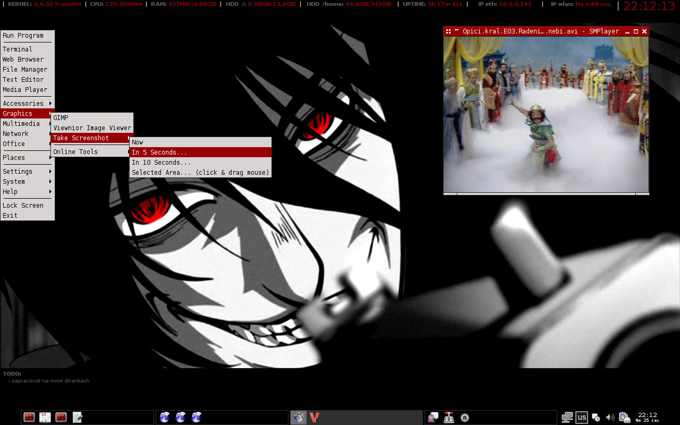
Task: Open the network connections tray icon
Action: [x=567, y=418]
